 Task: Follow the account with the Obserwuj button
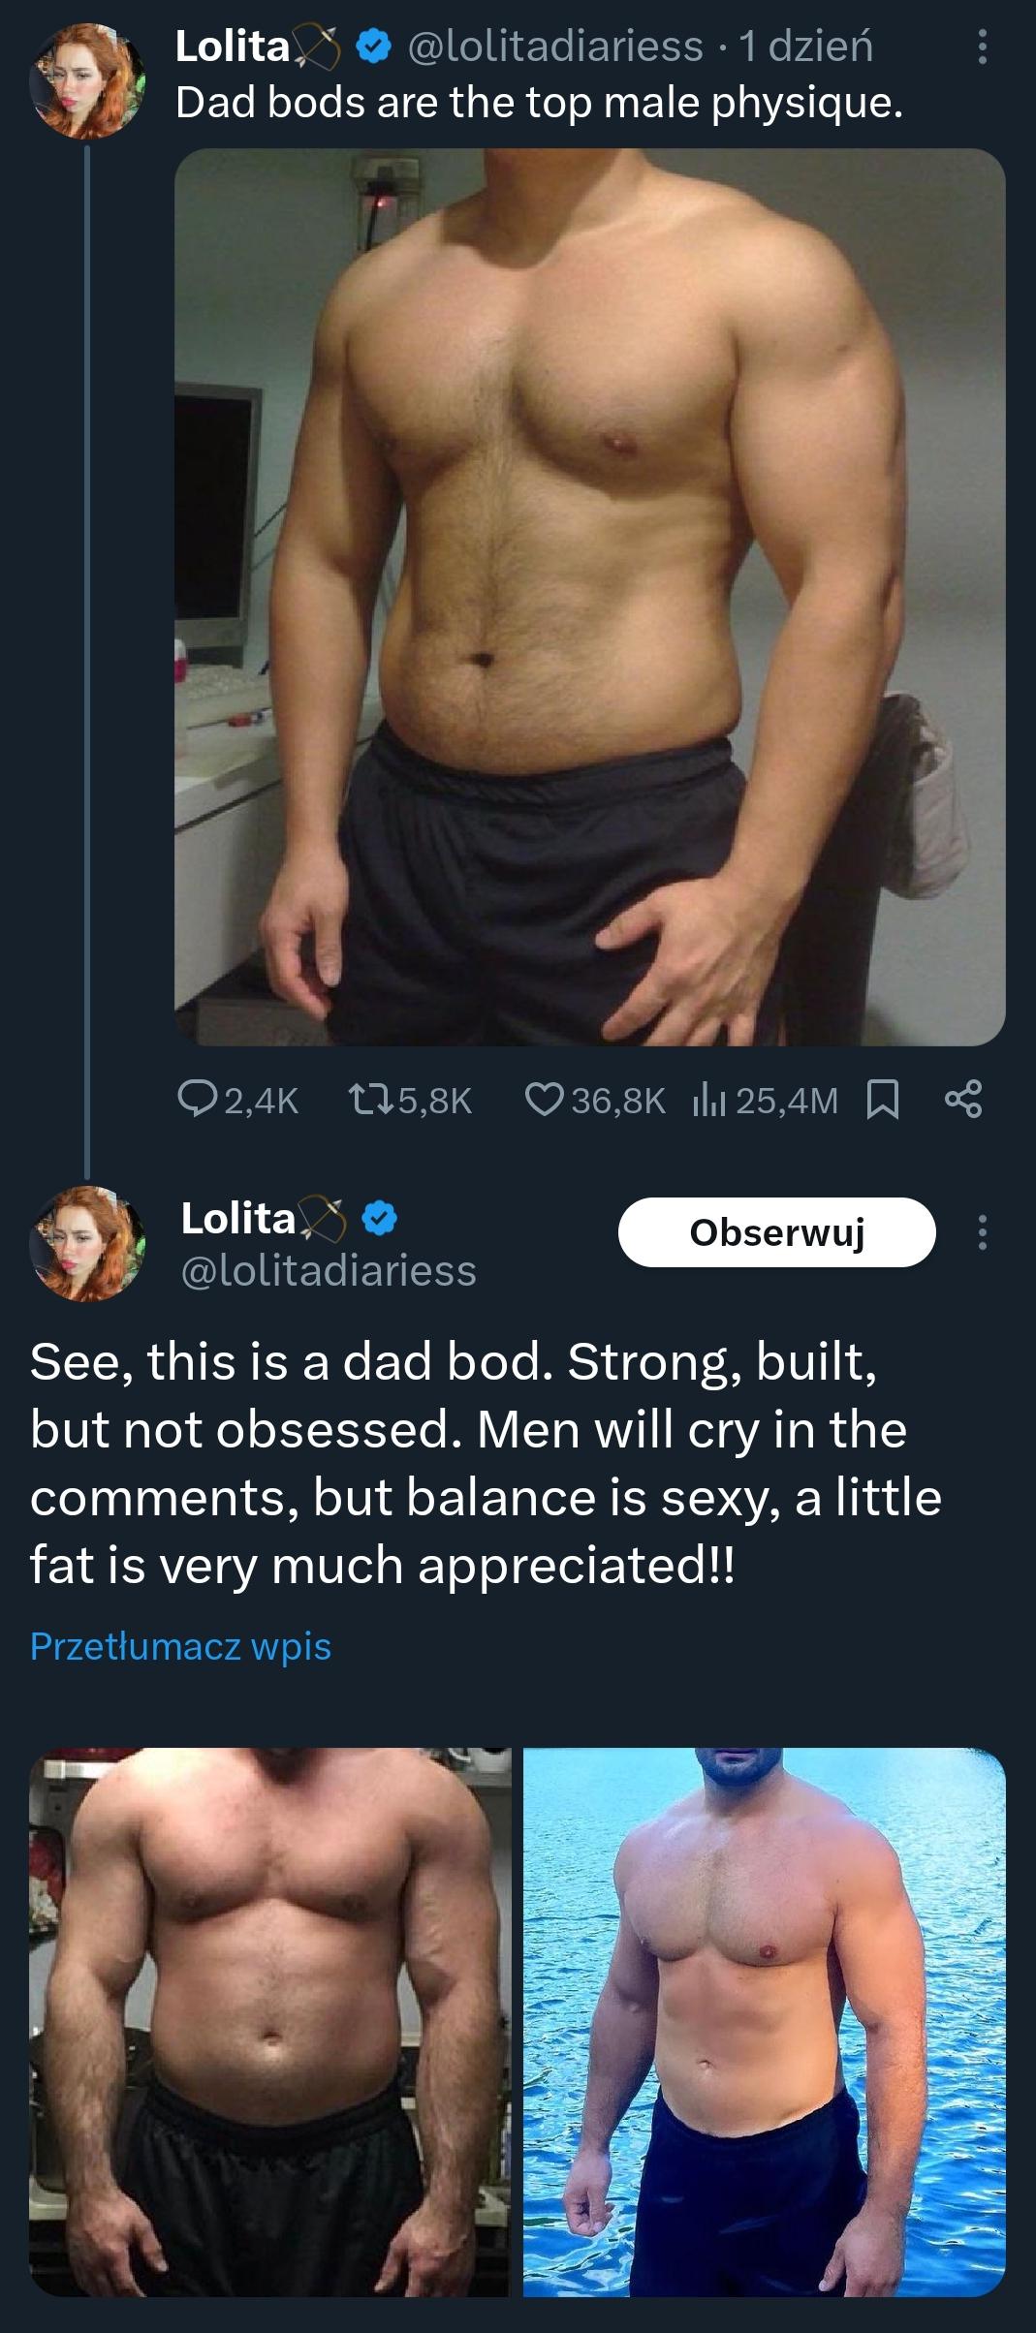[x=777, y=1232]
